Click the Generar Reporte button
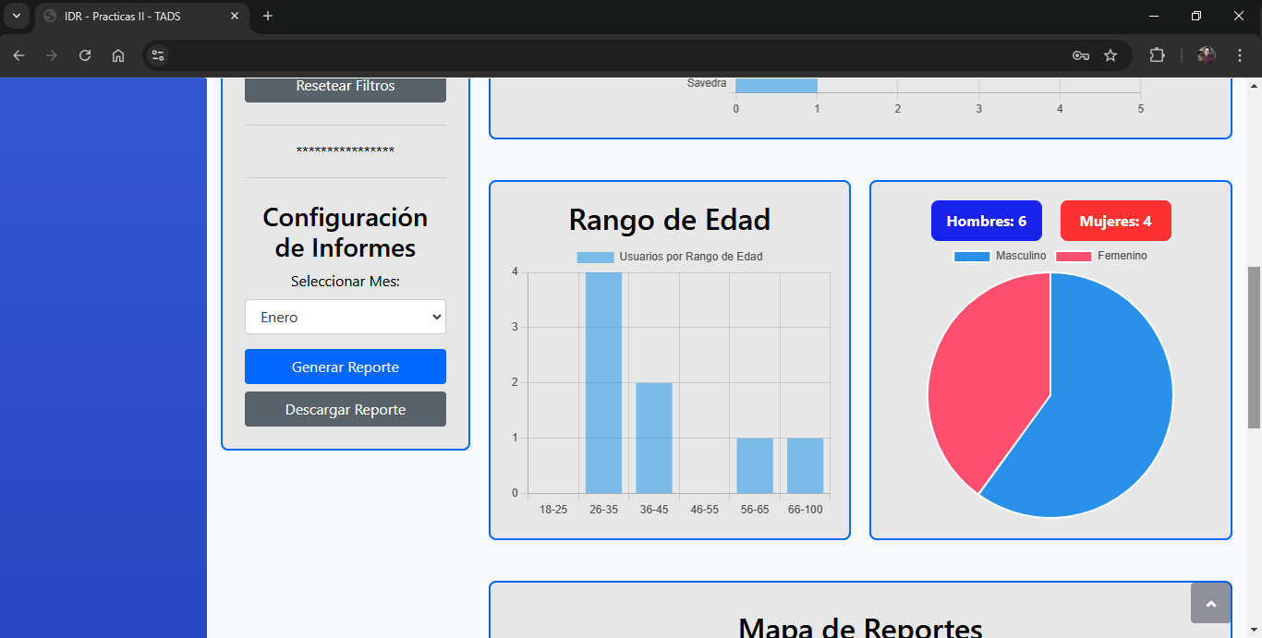Viewport: 1262px width, 638px height. [x=346, y=367]
